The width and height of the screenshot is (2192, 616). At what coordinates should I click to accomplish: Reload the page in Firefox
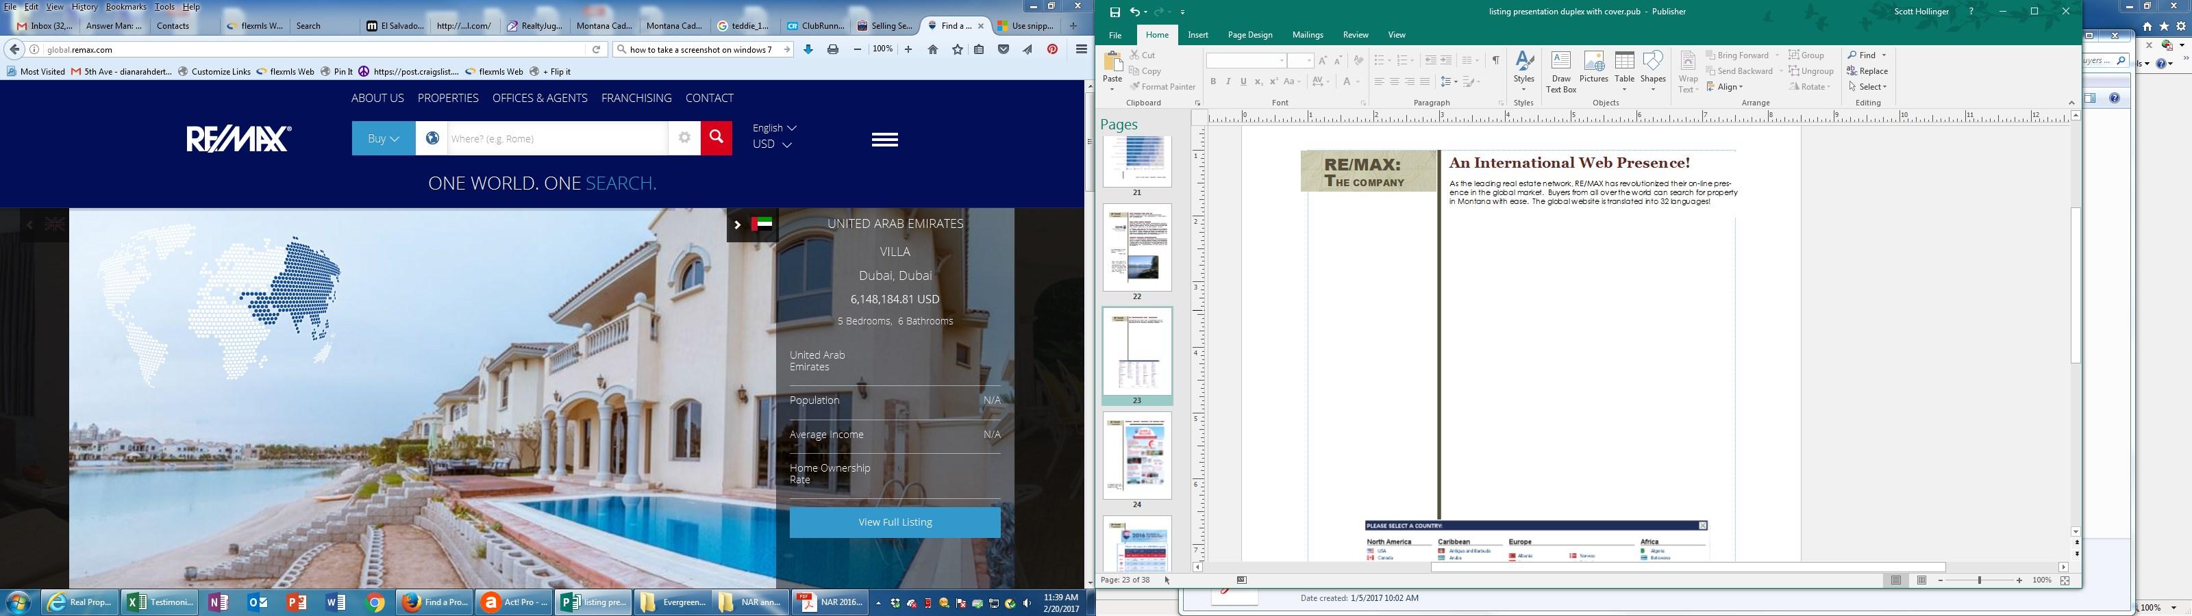[597, 49]
